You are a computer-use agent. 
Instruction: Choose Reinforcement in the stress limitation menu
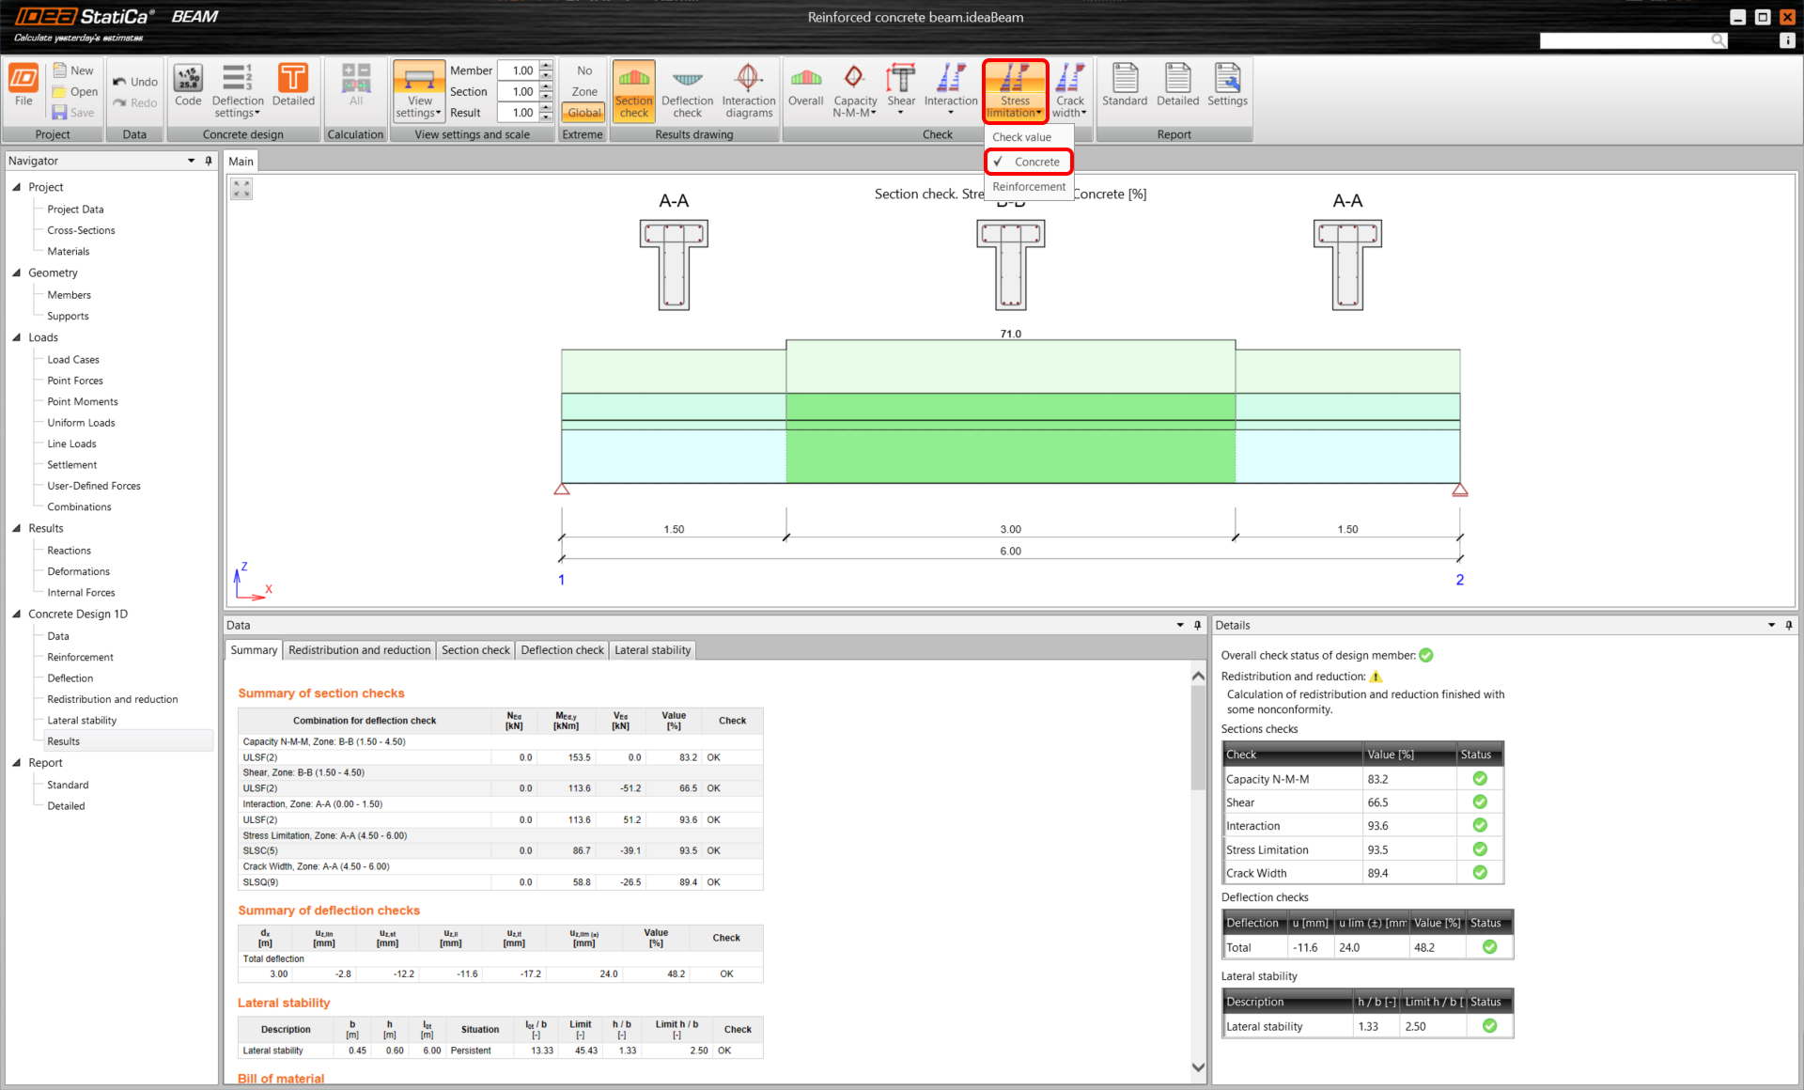[x=1029, y=187]
